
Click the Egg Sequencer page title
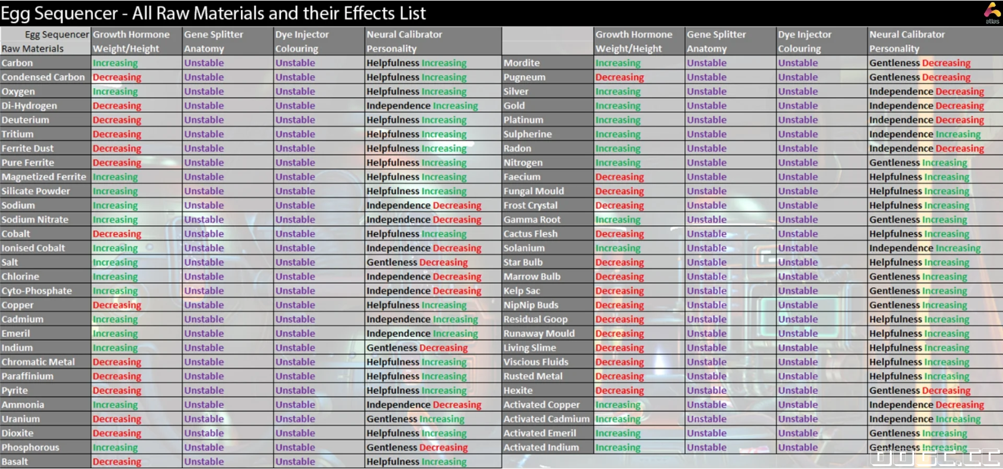click(x=213, y=13)
